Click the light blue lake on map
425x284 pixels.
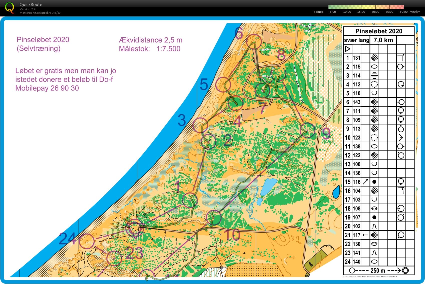point(268,187)
